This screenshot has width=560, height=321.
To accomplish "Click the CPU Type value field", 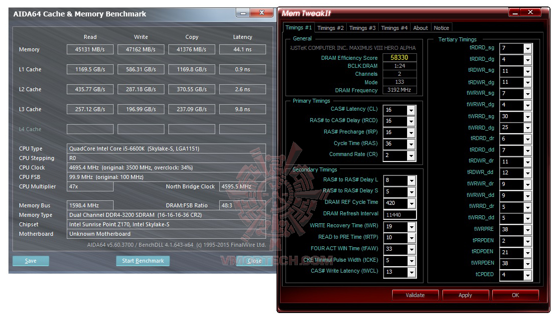I will click(166, 149).
